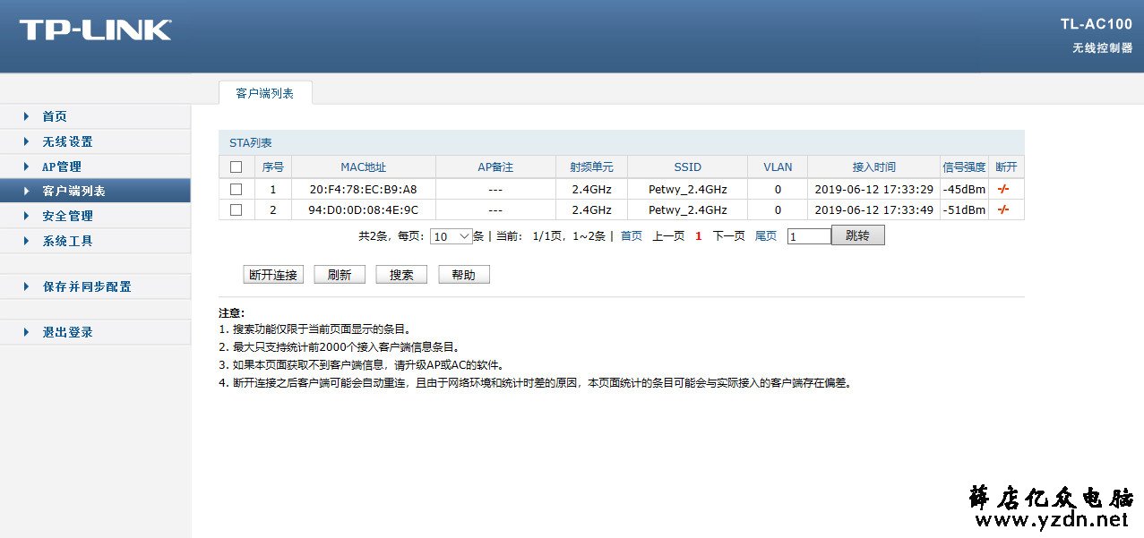Open the 安全管理 menu item

[x=67, y=216]
